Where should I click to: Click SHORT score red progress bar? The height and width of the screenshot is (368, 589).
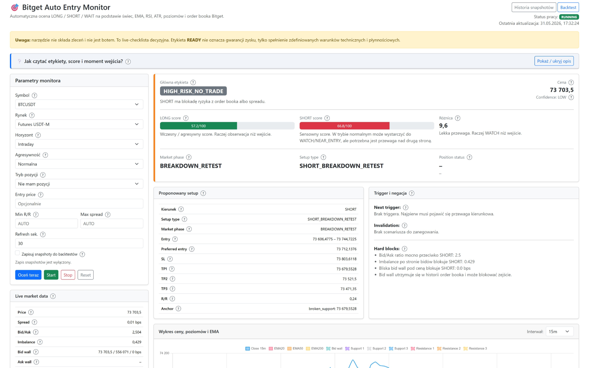pos(344,126)
